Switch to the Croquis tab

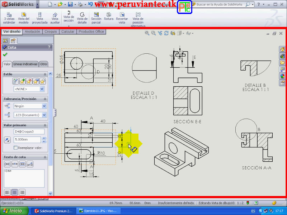coord(51,32)
